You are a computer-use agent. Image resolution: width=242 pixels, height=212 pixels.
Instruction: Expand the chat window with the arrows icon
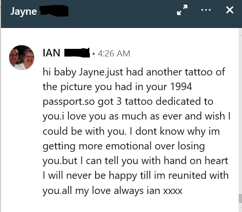point(182,10)
